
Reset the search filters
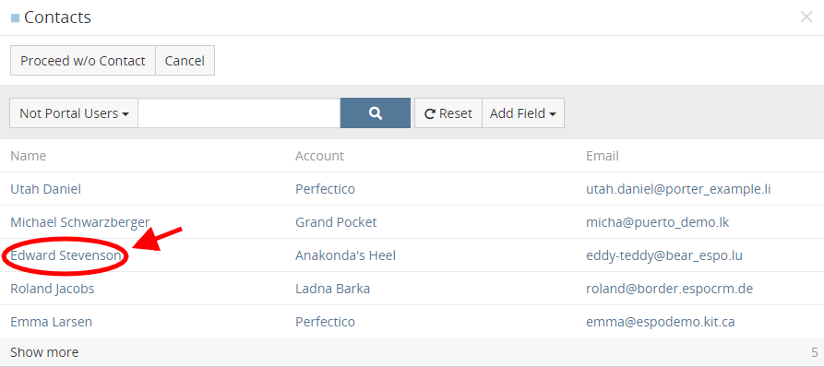tap(448, 112)
